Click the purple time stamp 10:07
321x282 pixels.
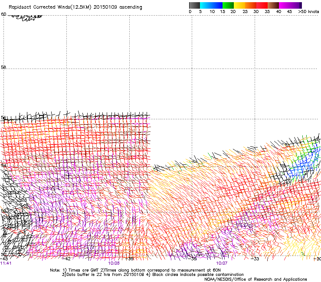click(222, 263)
